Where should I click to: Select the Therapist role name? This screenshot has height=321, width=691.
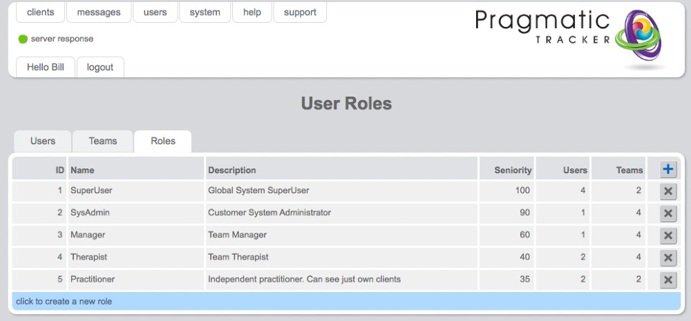click(88, 257)
